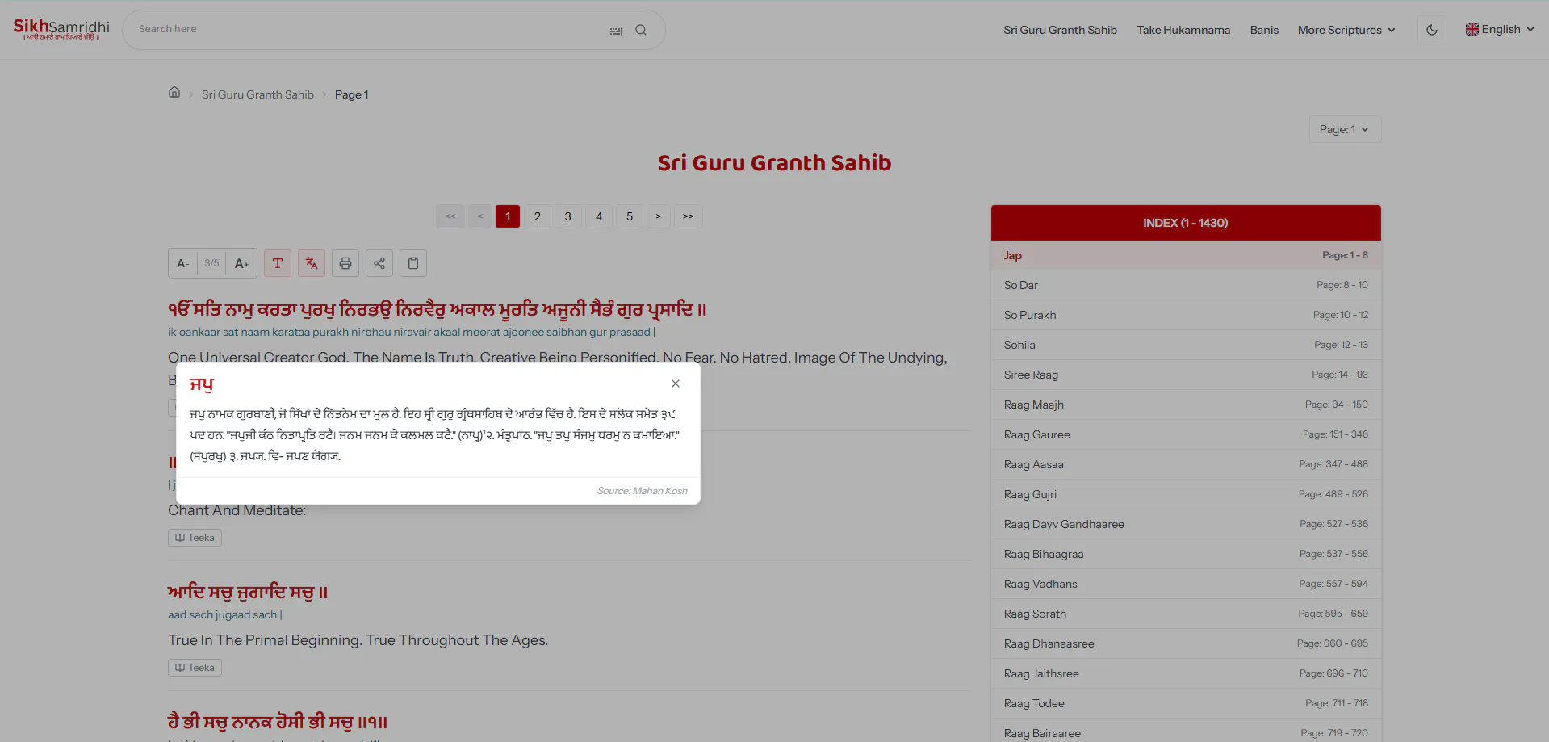The width and height of the screenshot is (1549, 742).
Task: Click the Gurmukhi line ਹੈ ਭੀ ਸਚੁ ਨਾਨਕ
Action: (x=278, y=722)
